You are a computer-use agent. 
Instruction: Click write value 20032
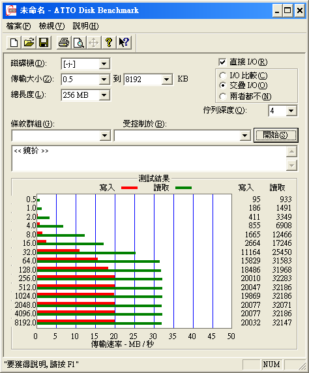[250, 323]
